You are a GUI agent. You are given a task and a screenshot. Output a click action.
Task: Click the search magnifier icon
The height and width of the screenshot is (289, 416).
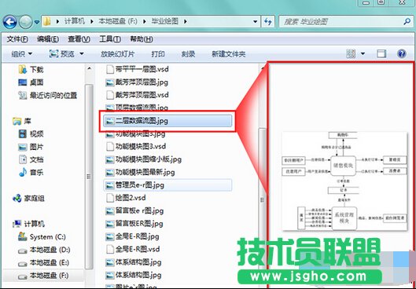pos(407,21)
